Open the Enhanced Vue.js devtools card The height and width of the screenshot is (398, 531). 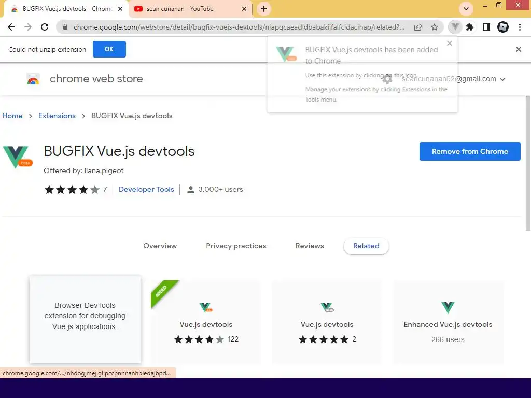[x=448, y=321]
